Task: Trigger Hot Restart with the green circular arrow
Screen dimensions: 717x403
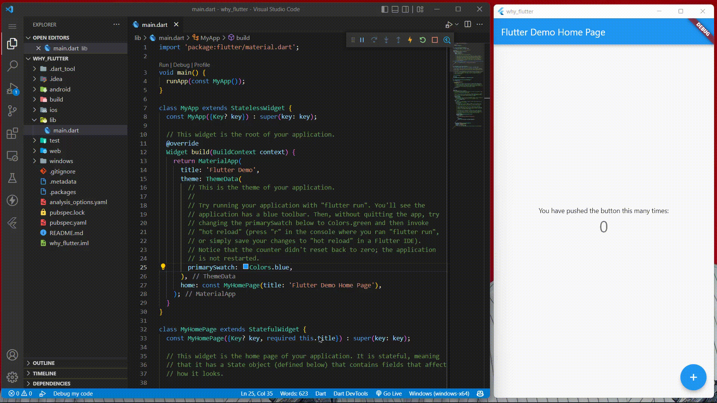Action: (x=422, y=40)
